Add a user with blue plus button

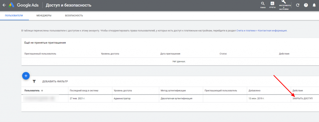(x=26, y=76)
